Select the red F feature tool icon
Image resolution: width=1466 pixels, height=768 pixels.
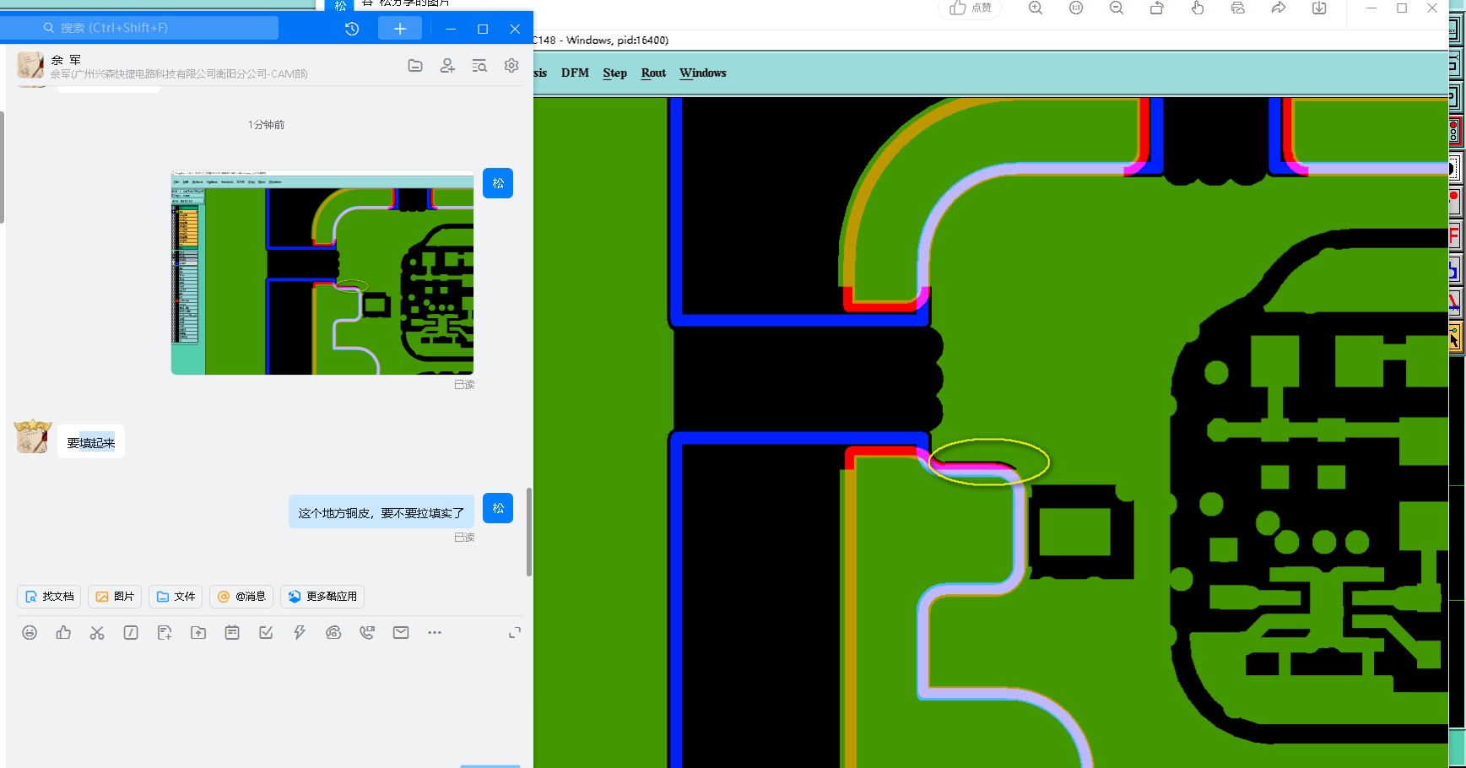click(1454, 235)
